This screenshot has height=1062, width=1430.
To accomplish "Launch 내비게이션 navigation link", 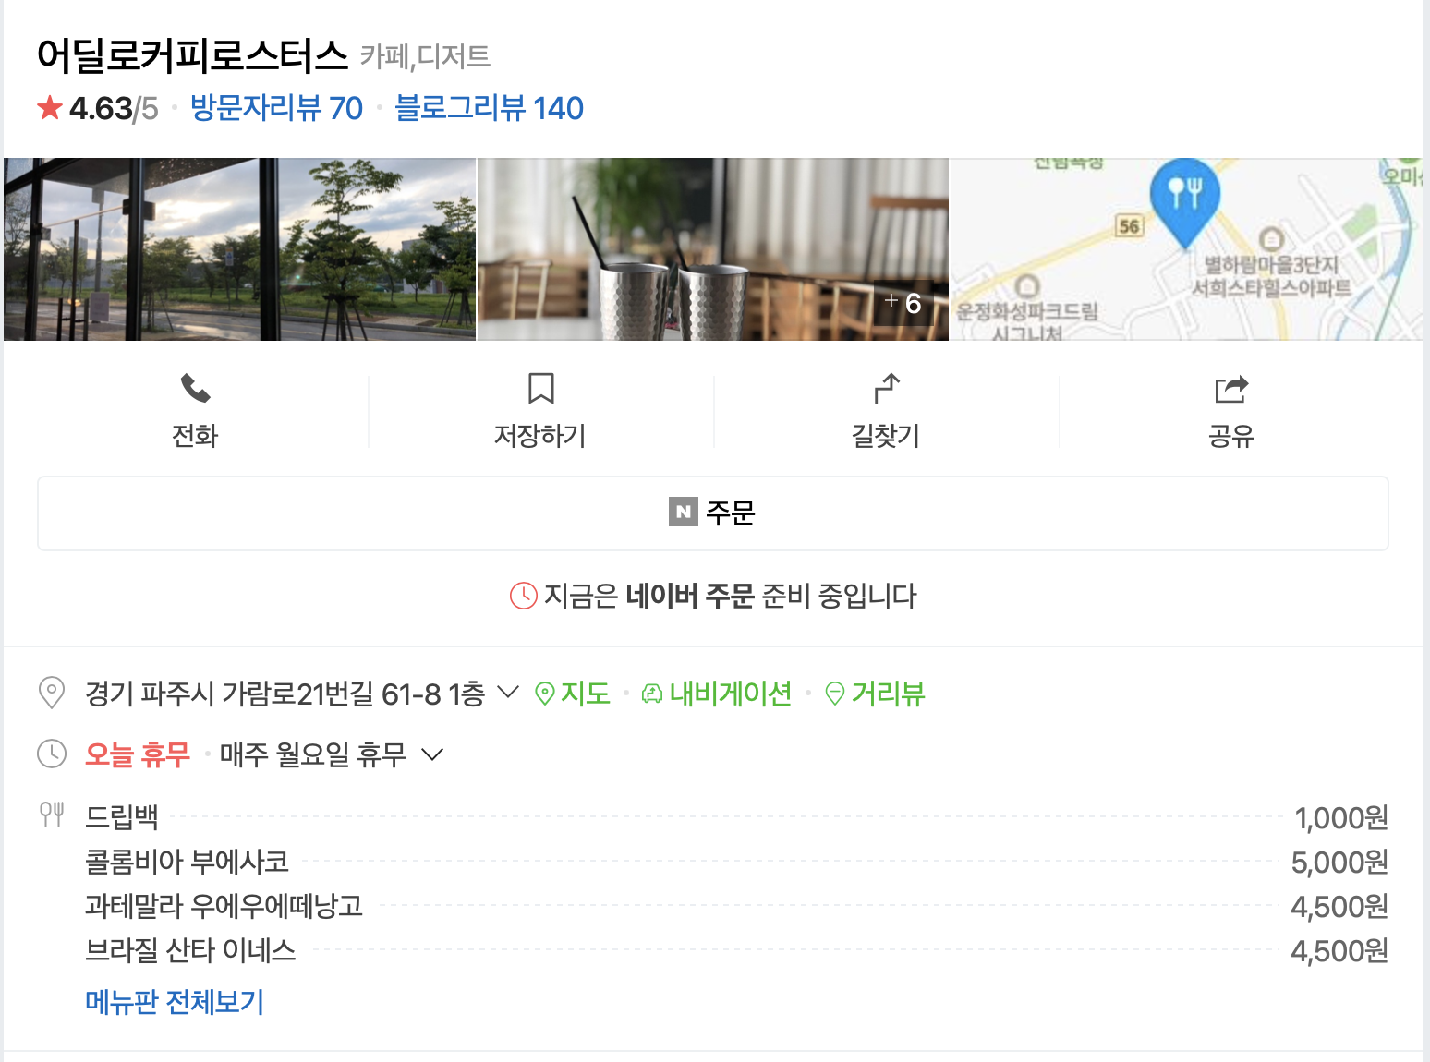I will [717, 694].
